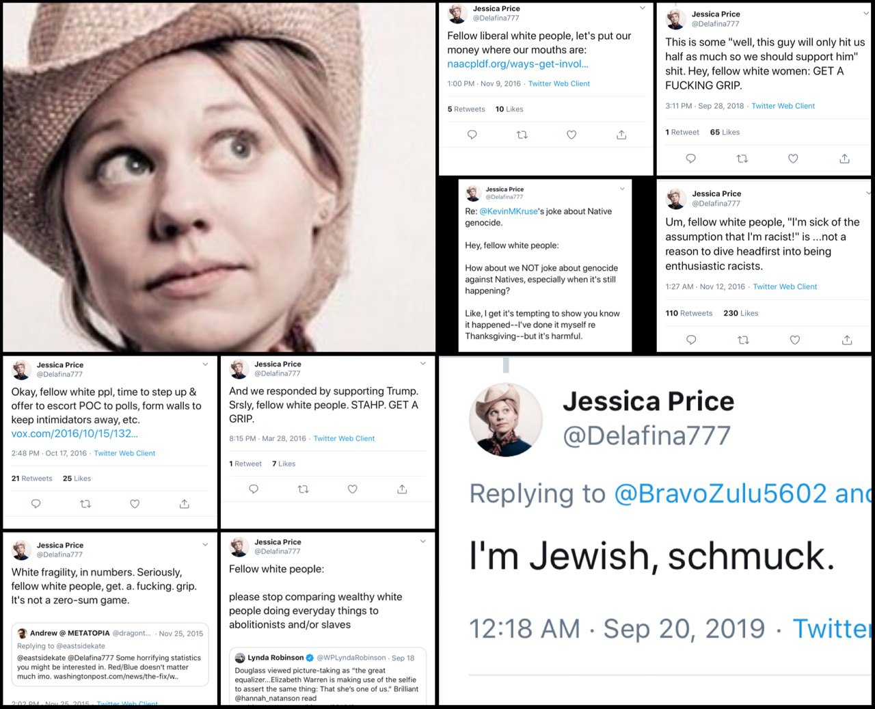
Task: Retweet the Sep 28, 2018 tweet using its retweet icon
Action: (x=742, y=159)
